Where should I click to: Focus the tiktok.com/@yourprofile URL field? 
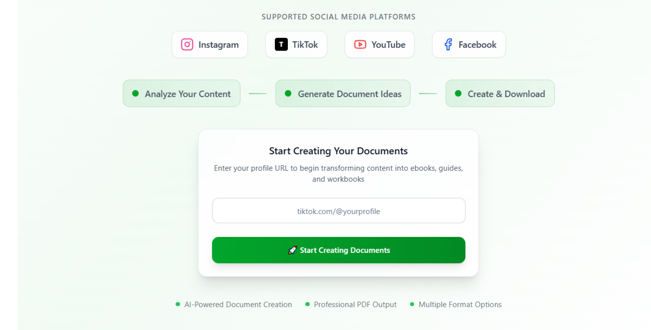click(339, 211)
